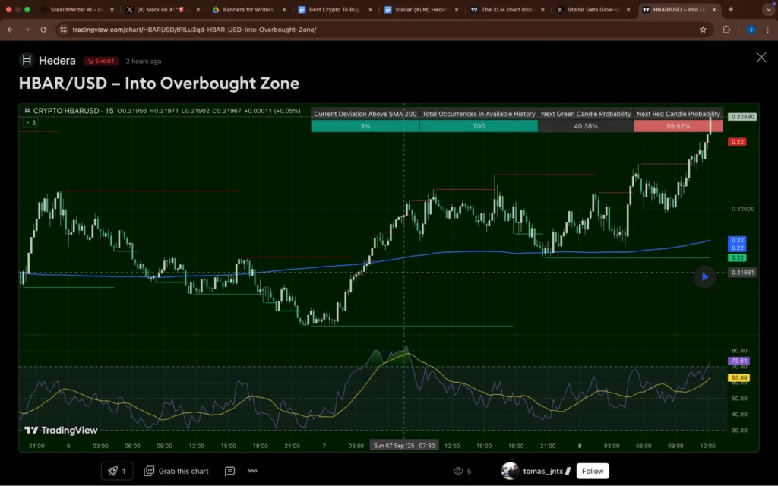The height and width of the screenshot is (486, 778).
Task: Click the '2 hours ago' timestamp
Action: (144, 61)
